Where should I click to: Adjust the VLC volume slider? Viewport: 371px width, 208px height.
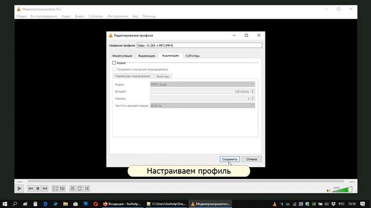[342, 190]
